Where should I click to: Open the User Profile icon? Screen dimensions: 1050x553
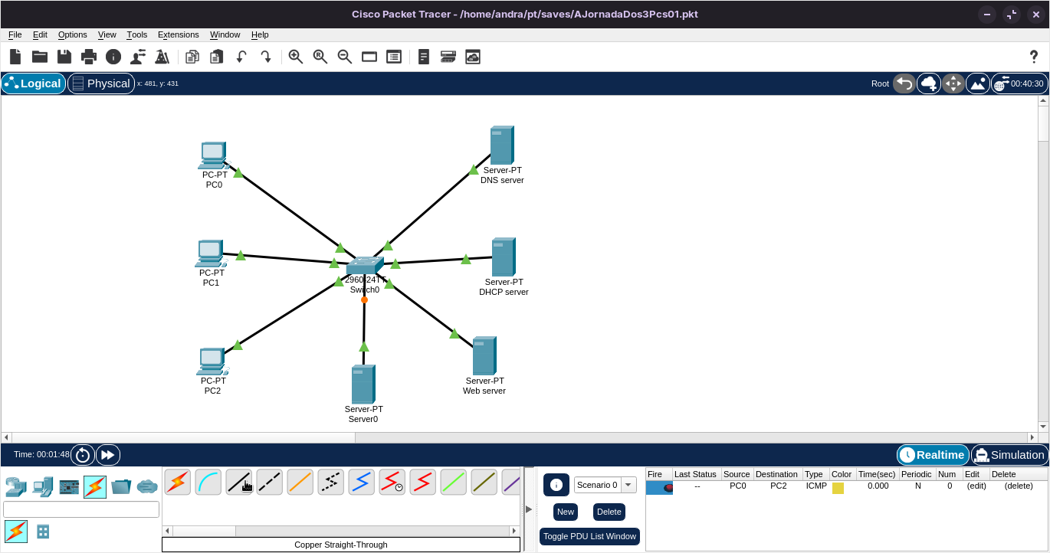[138, 57]
